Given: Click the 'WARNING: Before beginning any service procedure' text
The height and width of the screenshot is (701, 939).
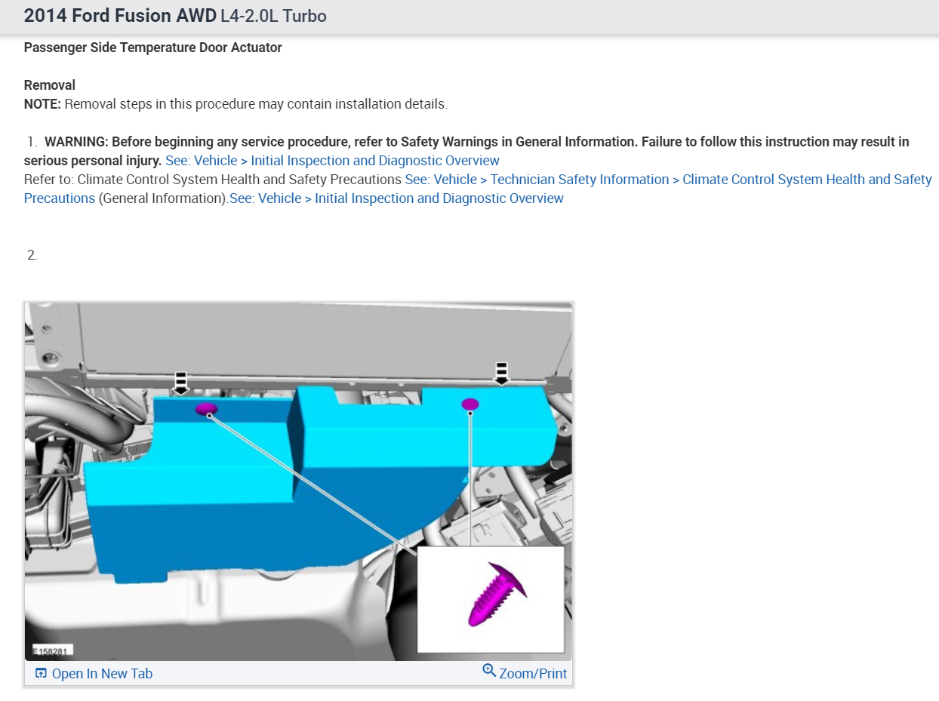Looking at the screenshot, I should (466, 151).
